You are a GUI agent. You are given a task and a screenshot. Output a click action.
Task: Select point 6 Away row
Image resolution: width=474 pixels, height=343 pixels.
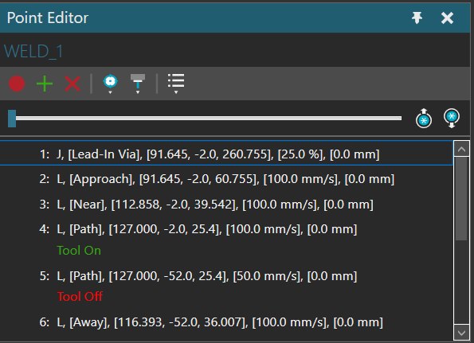tap(226, 322)
